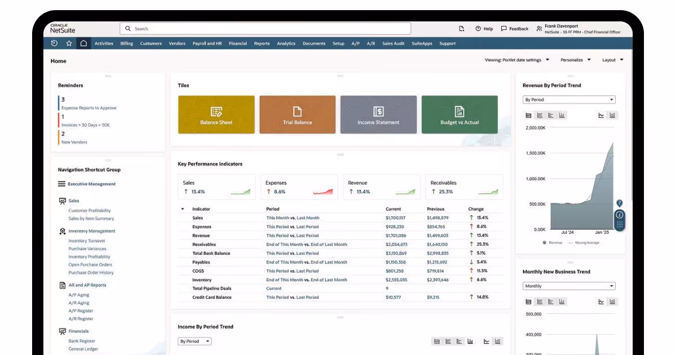The width and height of the screenshot is (676, 355).
Task: Toggle the Moving Average legend series
Action: [584, 243]
